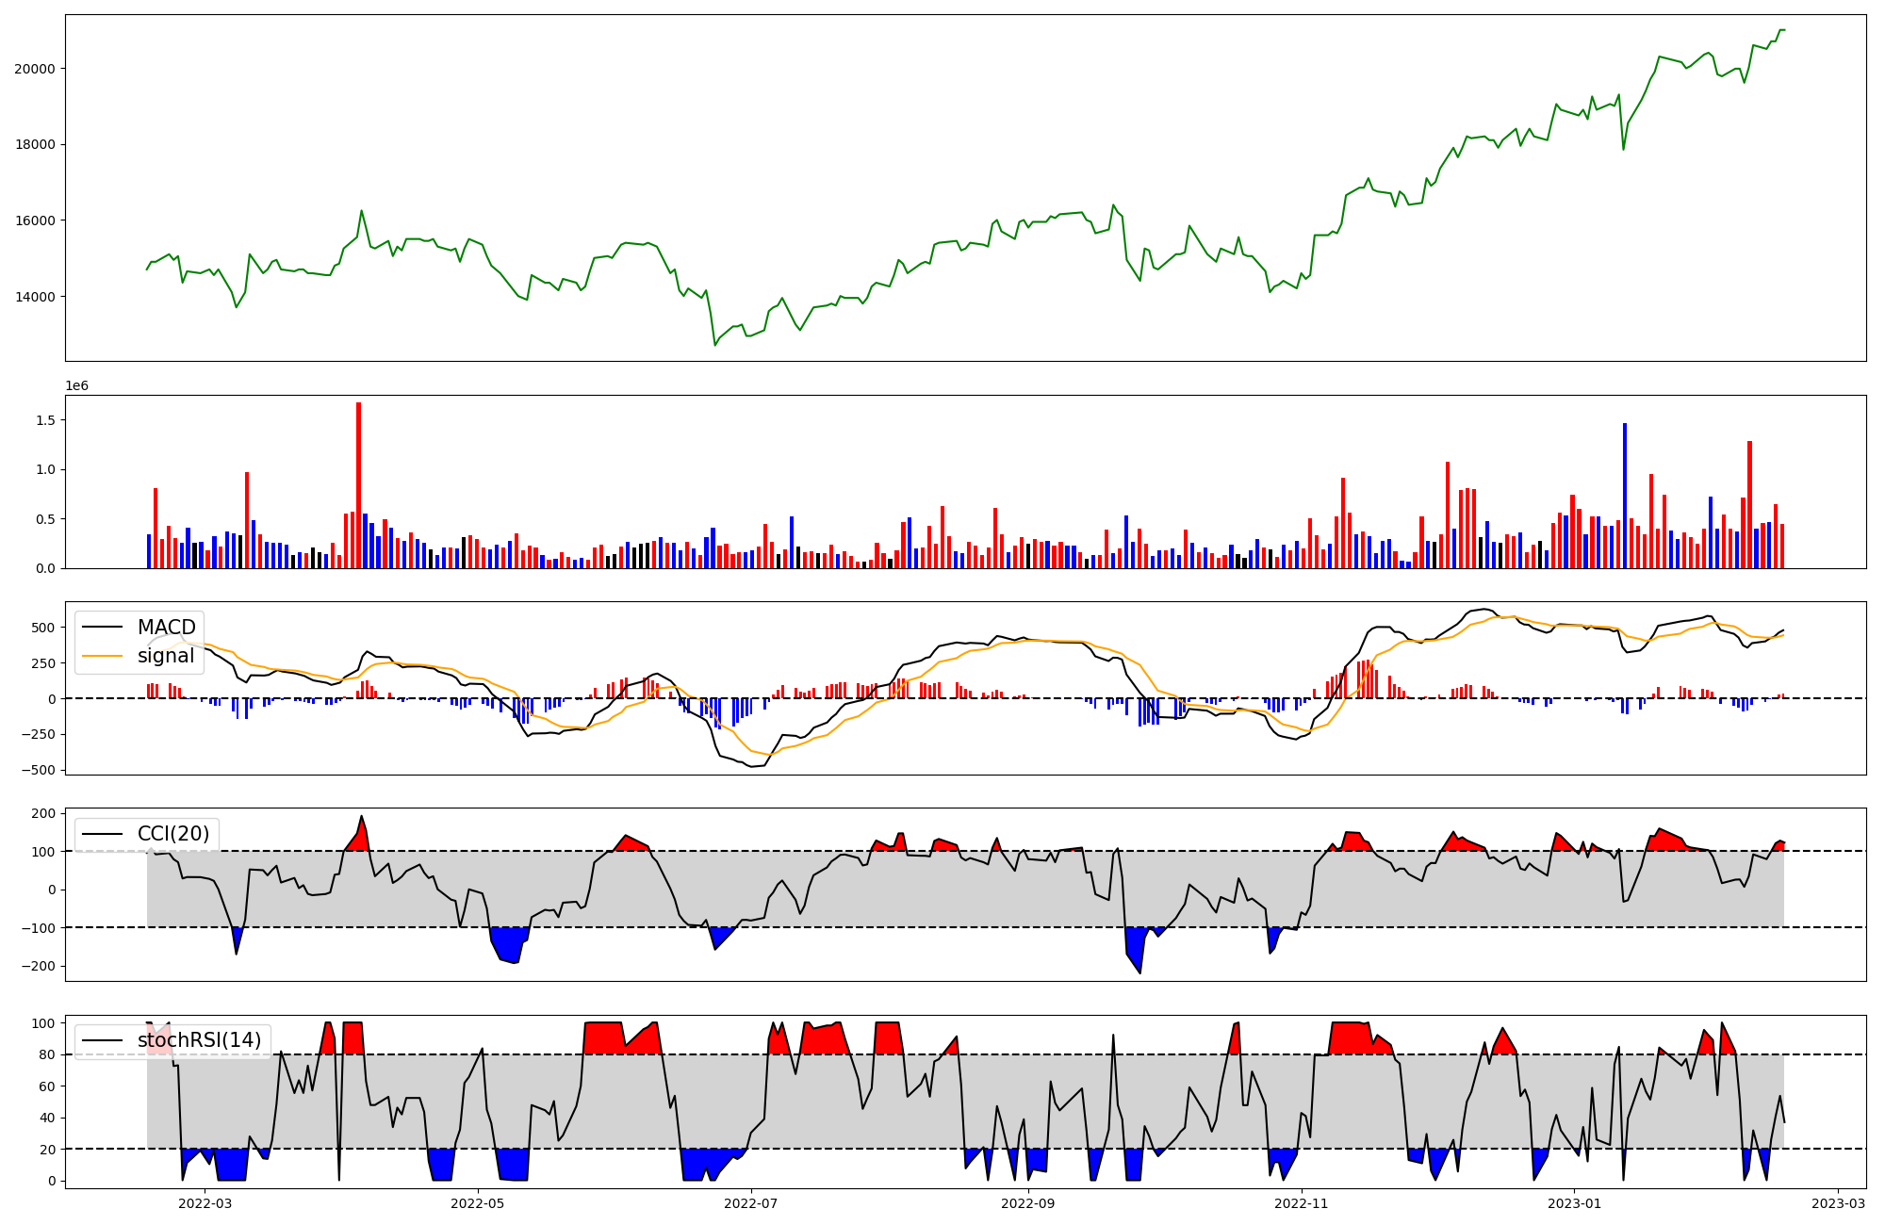Click the 80 stochRSI axis tick label
The height and width of the screenshot is (1225, 1885).
pos(47,1054)
